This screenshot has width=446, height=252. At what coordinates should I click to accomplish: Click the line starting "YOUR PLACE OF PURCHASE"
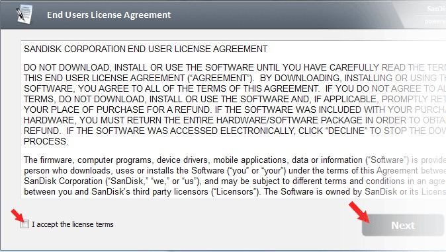tap(235, 110)
